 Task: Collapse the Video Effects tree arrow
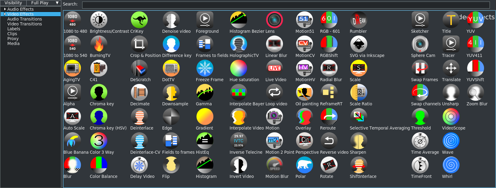(x=5, y=14)
